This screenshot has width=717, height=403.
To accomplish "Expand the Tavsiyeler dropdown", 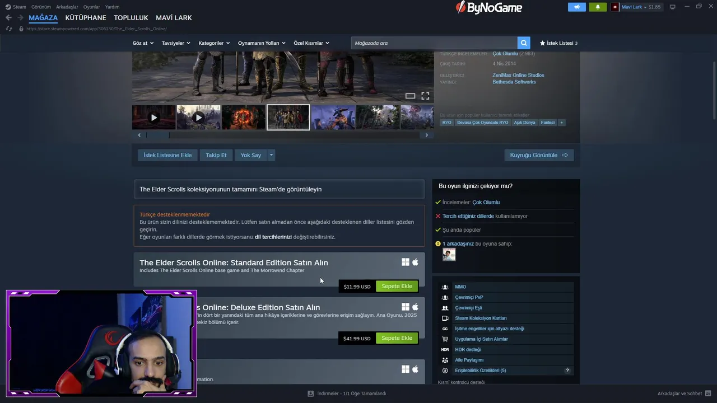I will point(176,43).
